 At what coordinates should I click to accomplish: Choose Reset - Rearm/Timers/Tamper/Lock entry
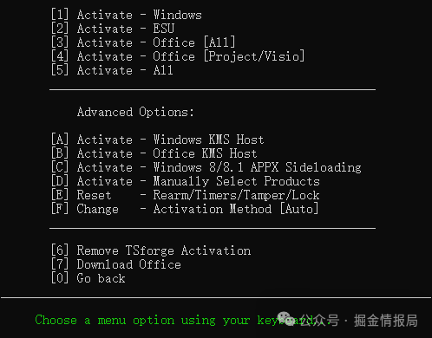pos(186,195)
